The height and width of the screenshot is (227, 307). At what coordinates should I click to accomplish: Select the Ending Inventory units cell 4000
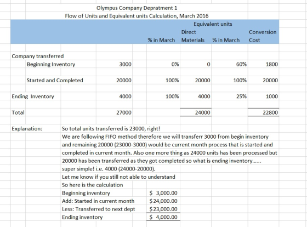(126, 97)
